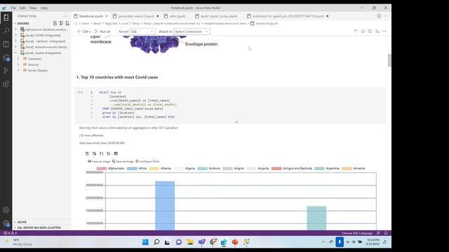
Task: Open the Edit menu
Action: pyautogui.click(x=22, y=8)
